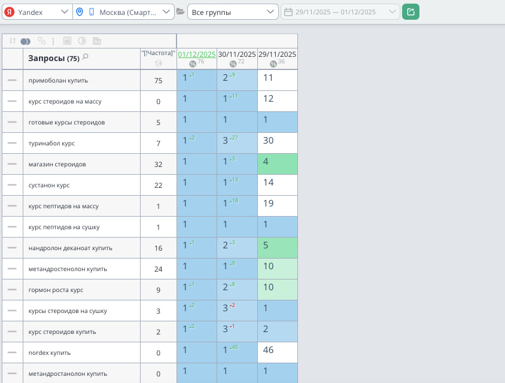Click the half-circle contrast icon in toolbar
The width and height of the screenshot is (505, 383).
click(x=82, y=41)
